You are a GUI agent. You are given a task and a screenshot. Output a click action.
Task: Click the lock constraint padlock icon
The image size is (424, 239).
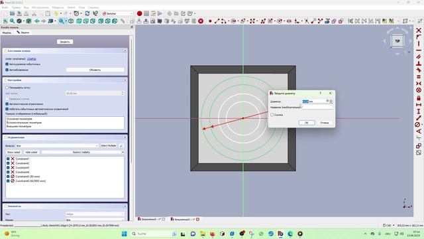point(419,98)
